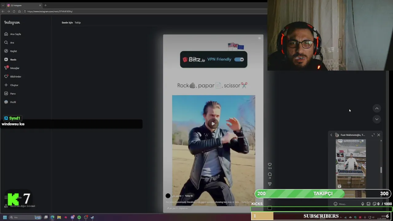Open emoji picker in chat

click(335, 204)
